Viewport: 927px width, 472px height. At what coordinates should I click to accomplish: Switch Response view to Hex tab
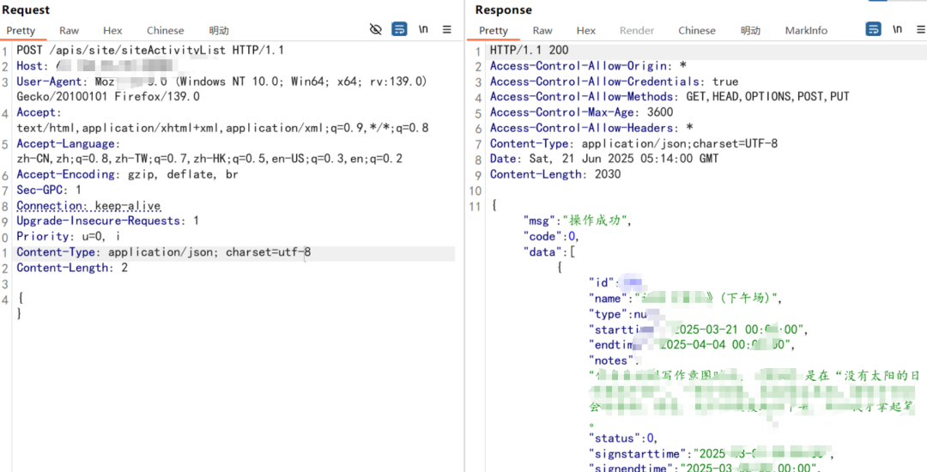click(586, 31)
